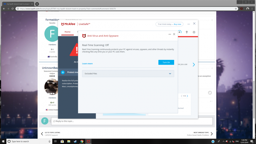This screenshot has height=144, width=256.
Task: Click the taskbar help question icon
Action: click(213, 141)
